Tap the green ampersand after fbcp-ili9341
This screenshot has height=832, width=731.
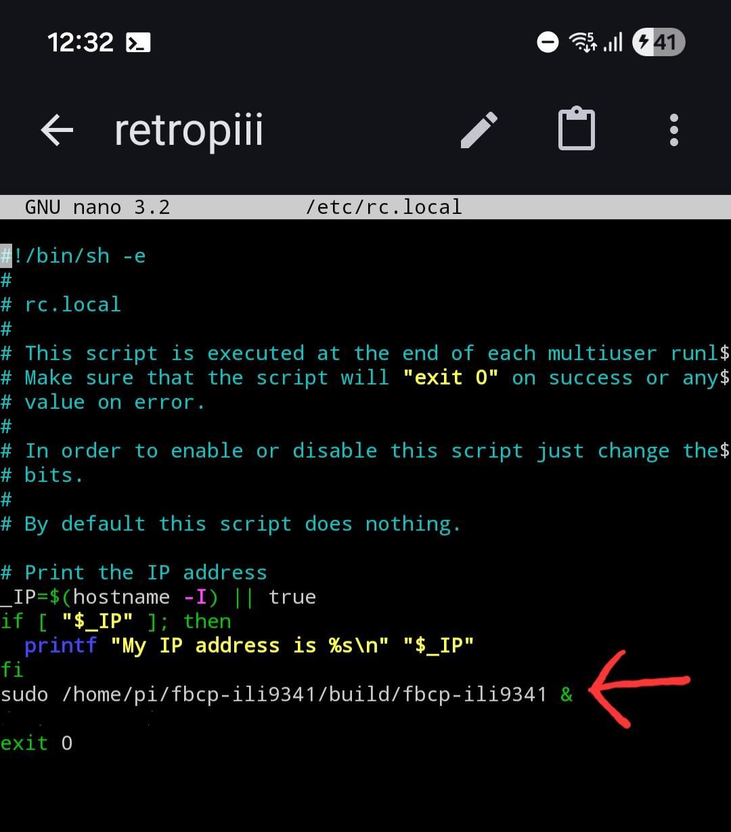pos(567,695)
